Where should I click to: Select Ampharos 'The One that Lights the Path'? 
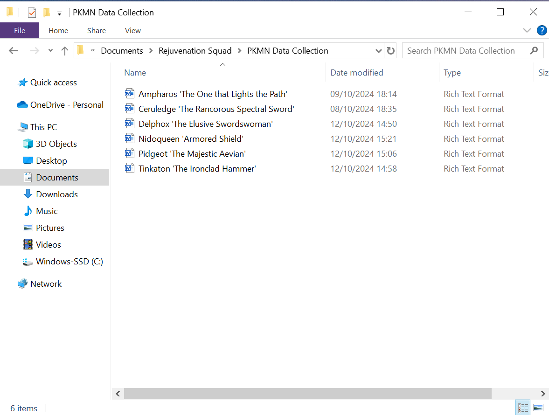pyautogui.click(x=213, y=94)
